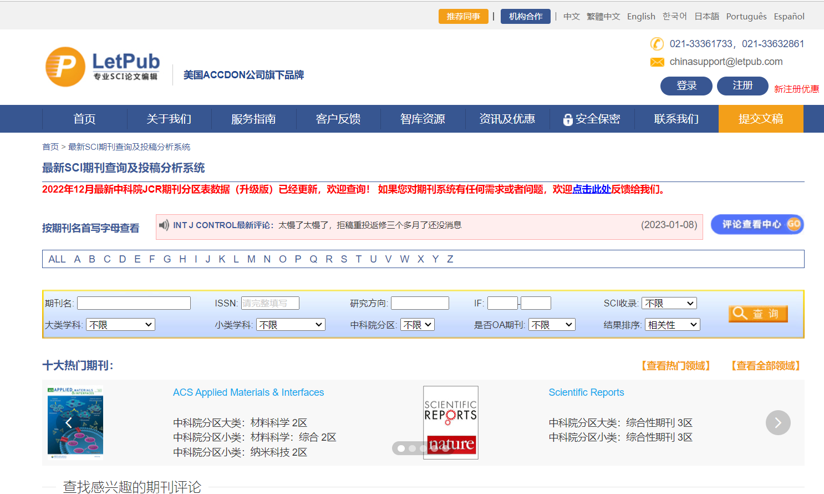Click the magnifier icon on 查询 button
Screen dimensions: 824x494
pyautogui.click(x=740, y=313)
